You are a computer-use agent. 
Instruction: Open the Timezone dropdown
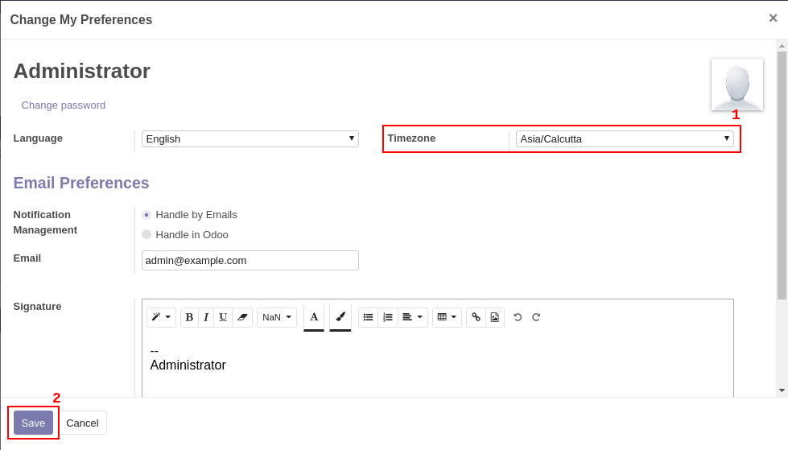(624, 138)
